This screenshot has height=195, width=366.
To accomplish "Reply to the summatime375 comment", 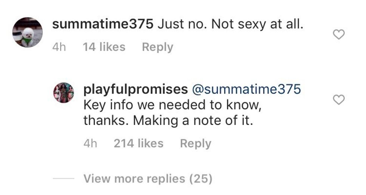I will 157,47.
